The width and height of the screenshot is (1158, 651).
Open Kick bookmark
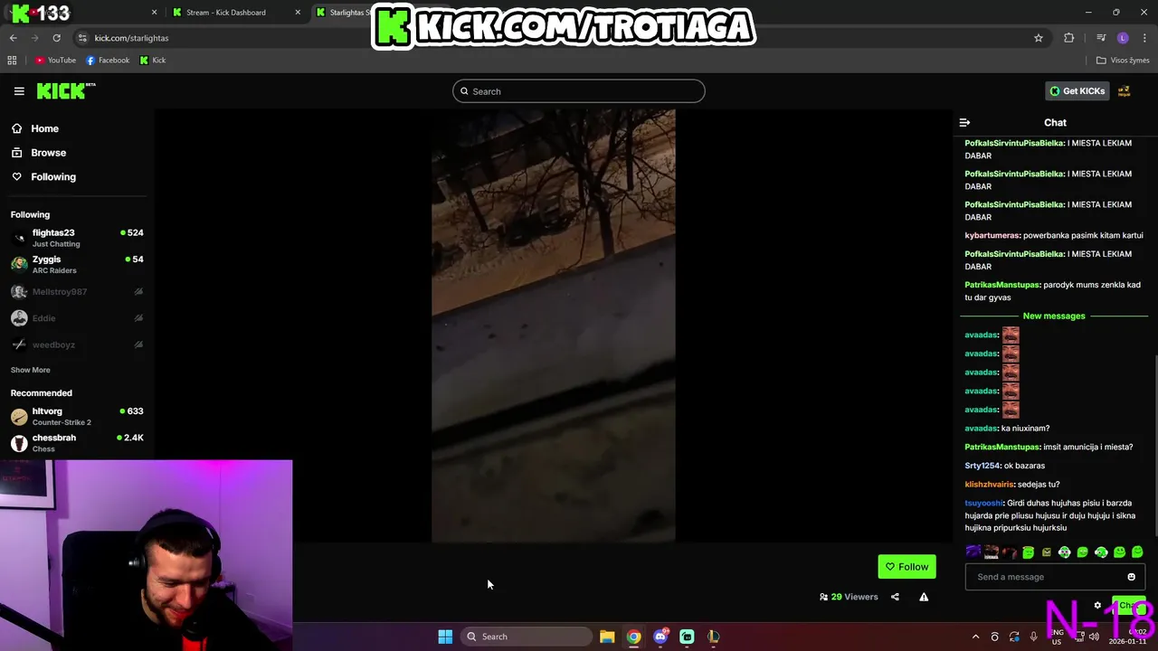[153, 61]
